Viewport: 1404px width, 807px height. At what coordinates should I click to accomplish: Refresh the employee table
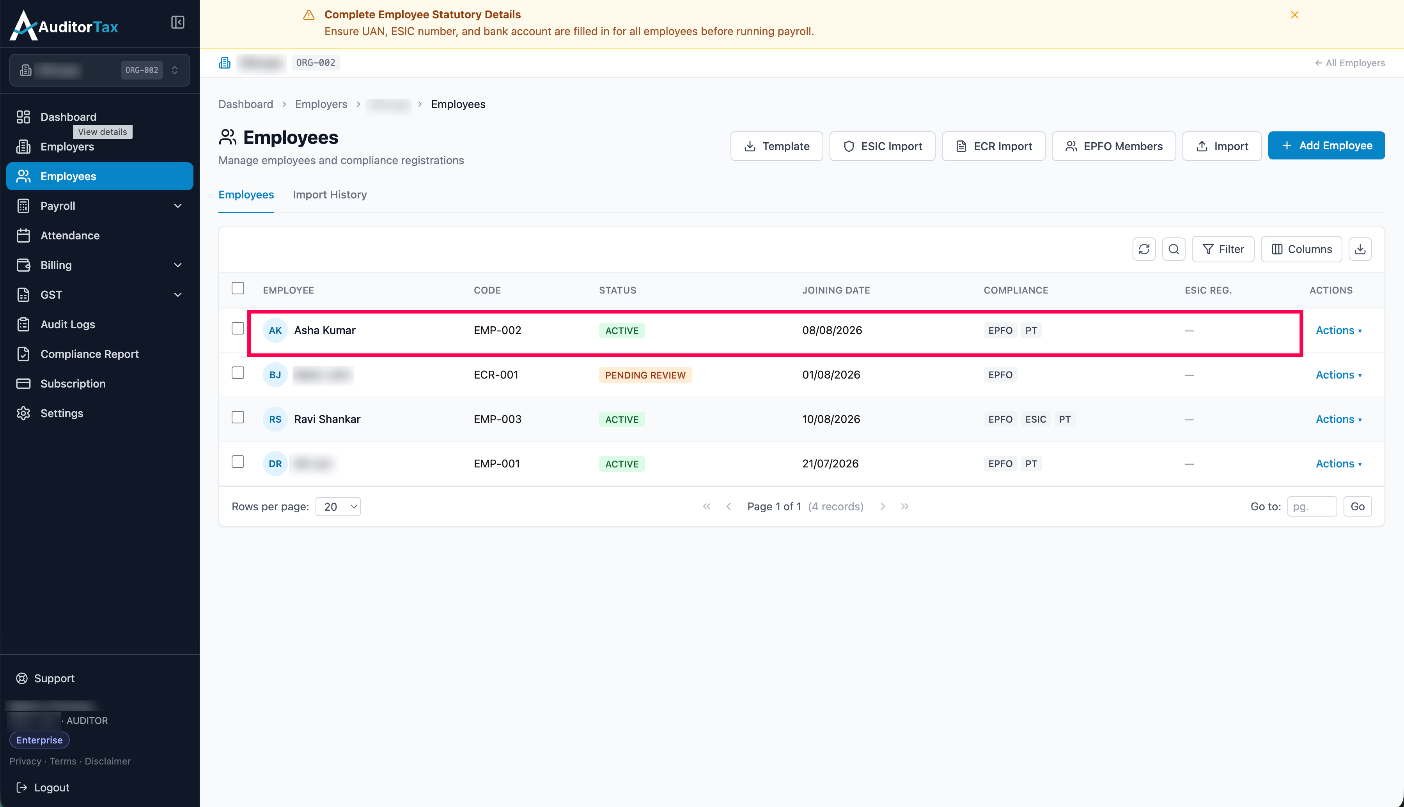[1144, 249]
